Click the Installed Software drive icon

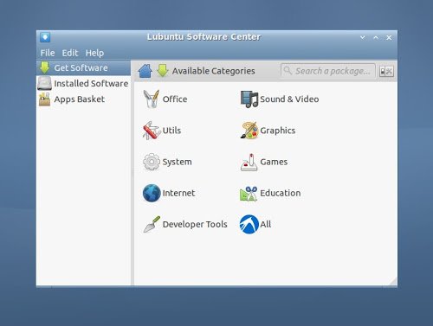(44, 83)
